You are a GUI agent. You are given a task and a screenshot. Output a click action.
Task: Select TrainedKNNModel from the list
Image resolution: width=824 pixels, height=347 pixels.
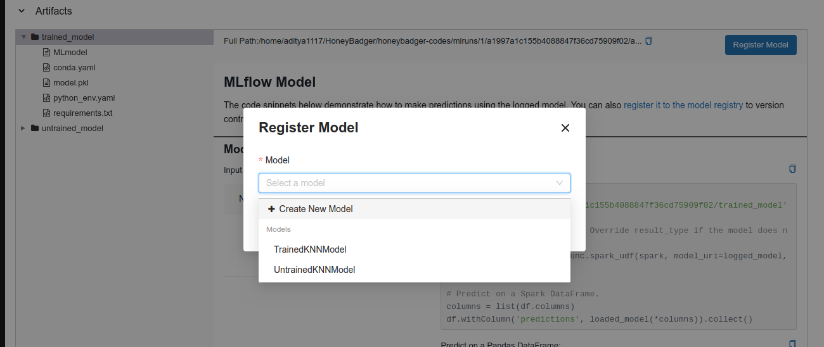pos(415,249)
